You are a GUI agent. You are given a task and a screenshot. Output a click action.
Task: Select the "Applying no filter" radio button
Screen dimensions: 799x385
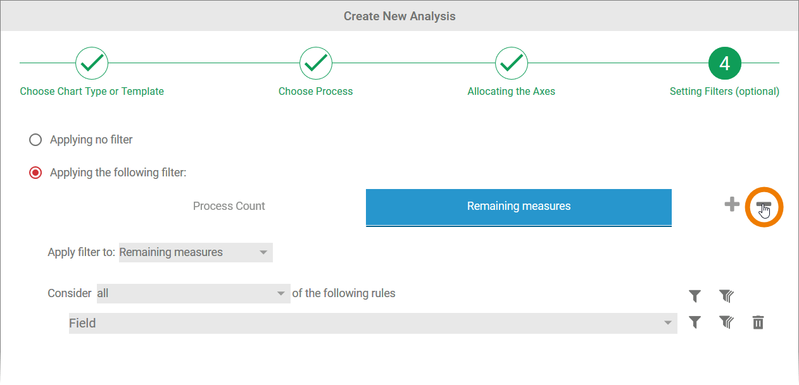(35, 140)
